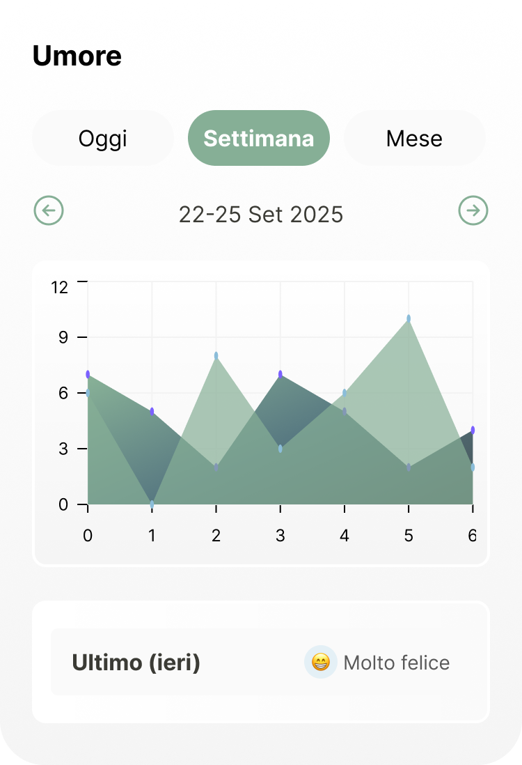Open the Ultimo (ieri) mood entry
This screenshot has width=522, height=765.
click(x=136, y=662)
